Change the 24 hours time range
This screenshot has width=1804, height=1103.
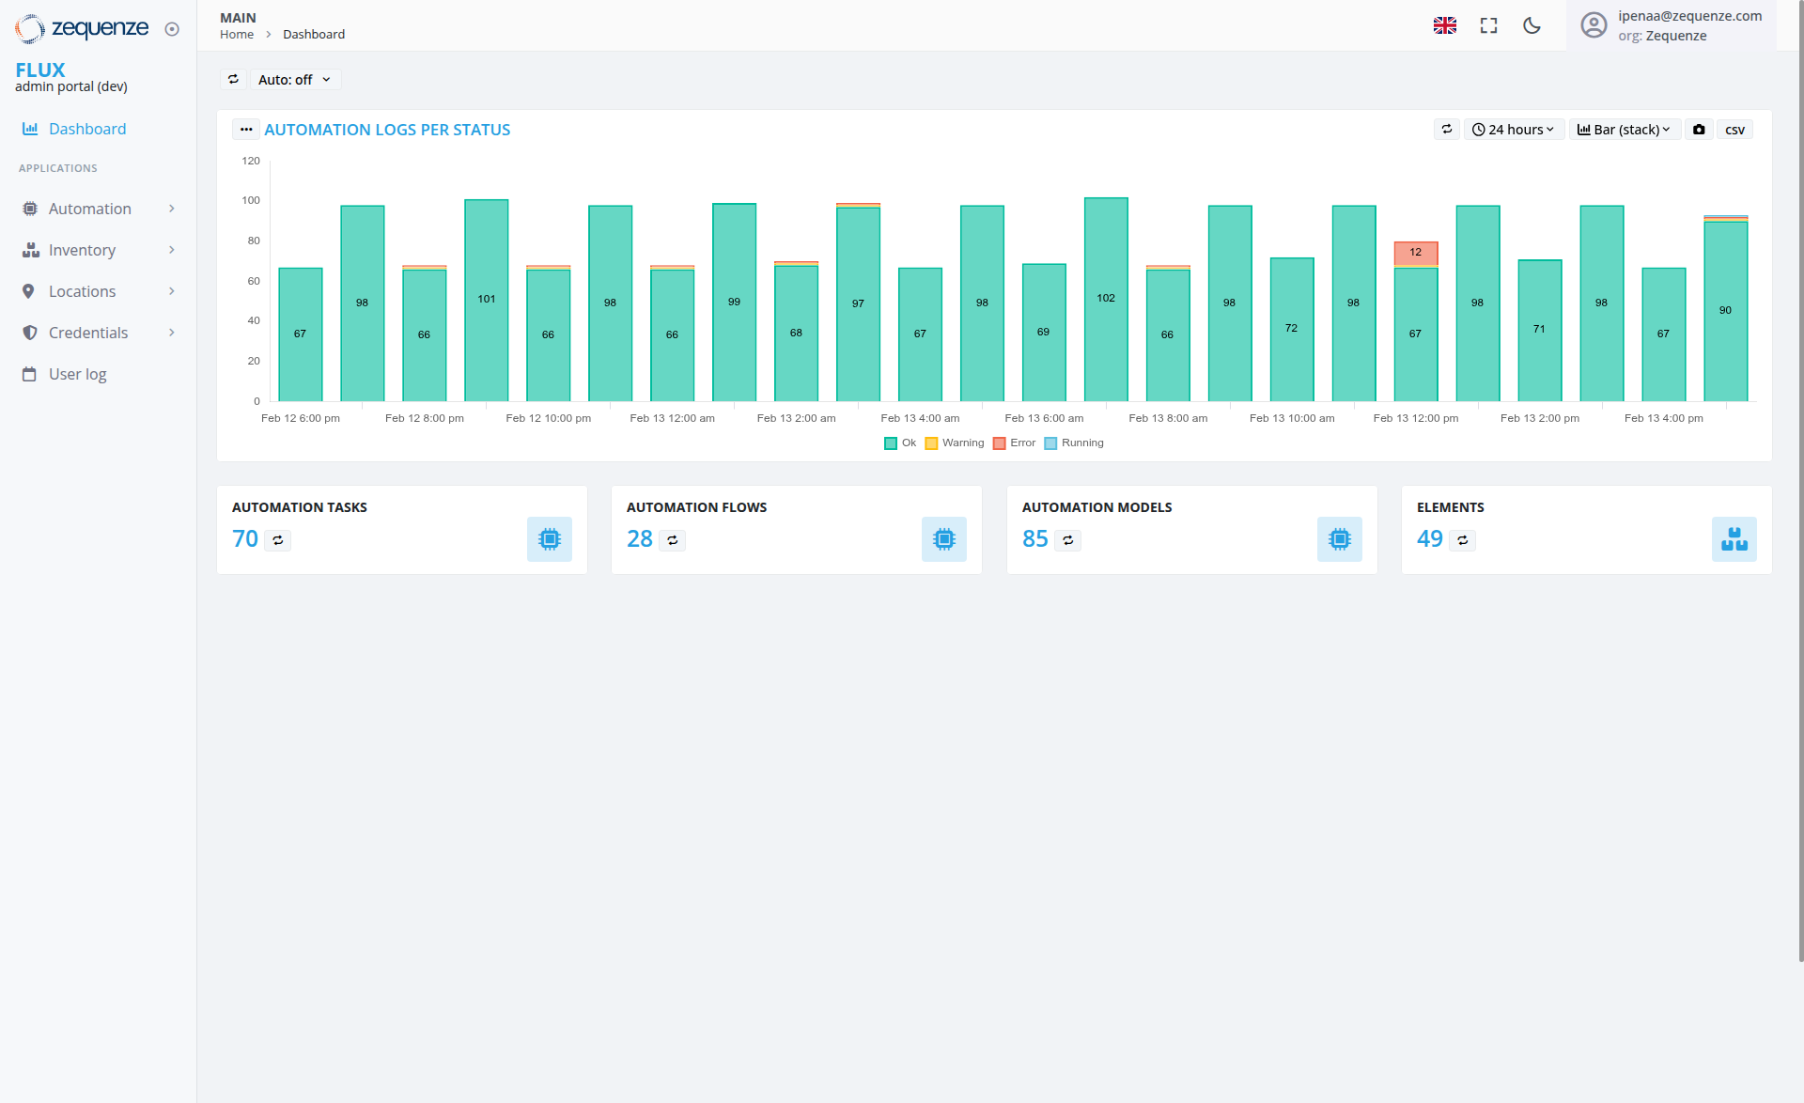point(1514,129)
